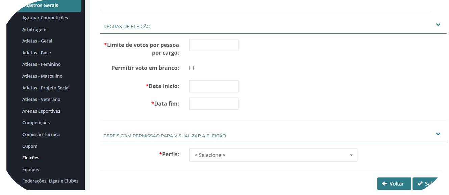The image size is (449, 195).
Task: Enable Permitir voto em branco checkbox
Action: coord(191,68)
